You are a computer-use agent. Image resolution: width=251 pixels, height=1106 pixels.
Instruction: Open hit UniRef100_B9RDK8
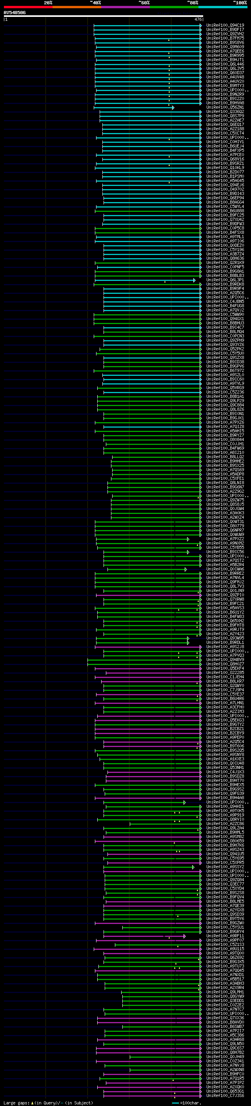(x=225, y=284)
